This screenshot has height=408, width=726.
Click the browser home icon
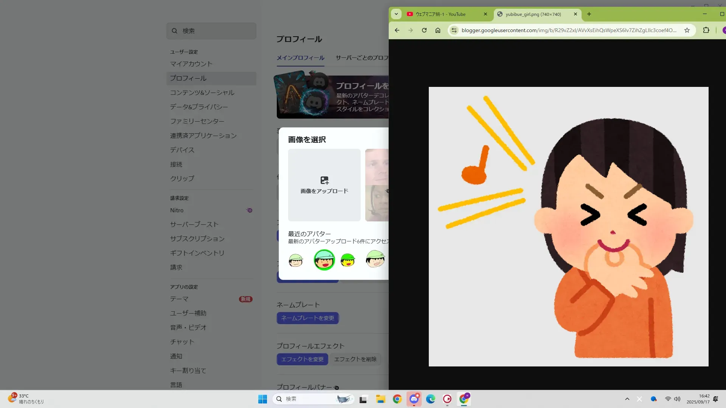tap(438, 30)
